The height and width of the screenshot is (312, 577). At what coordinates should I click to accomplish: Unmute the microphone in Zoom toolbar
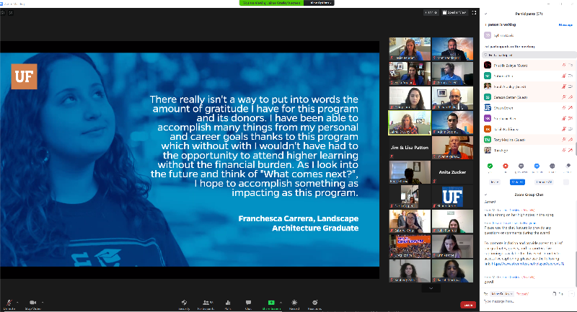[9, 303]
